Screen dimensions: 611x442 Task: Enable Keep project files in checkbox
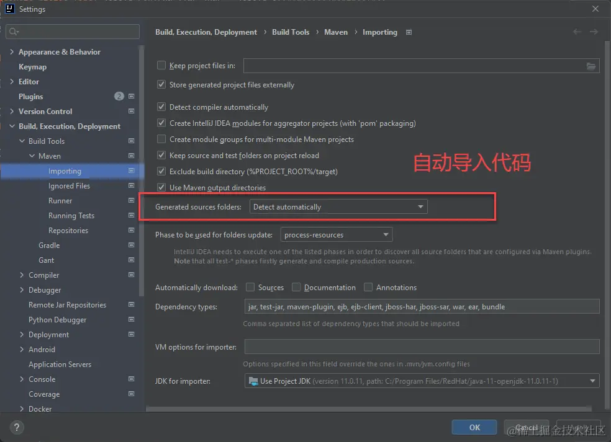[161, 65]
